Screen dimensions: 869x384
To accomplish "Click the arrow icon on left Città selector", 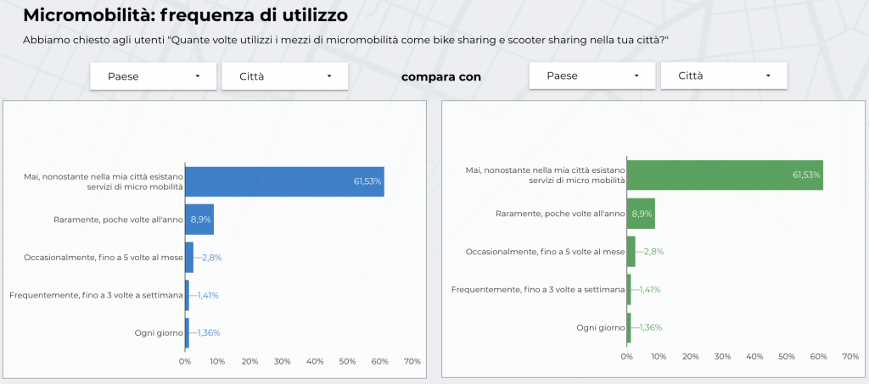I will 329,76.
